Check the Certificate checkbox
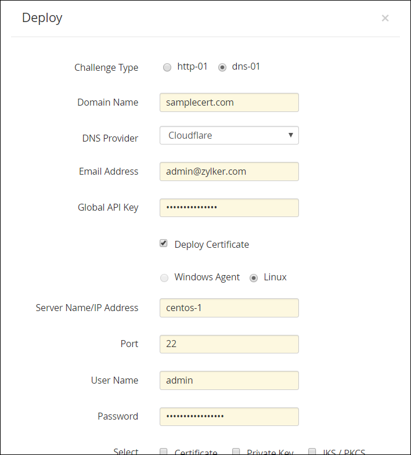This screenshot has height=455, width=411. 164,452
